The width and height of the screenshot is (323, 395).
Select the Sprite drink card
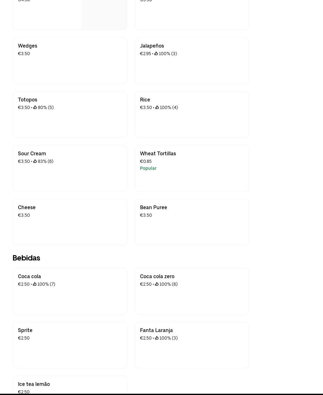pyautogui.click(x=70, y=345)
